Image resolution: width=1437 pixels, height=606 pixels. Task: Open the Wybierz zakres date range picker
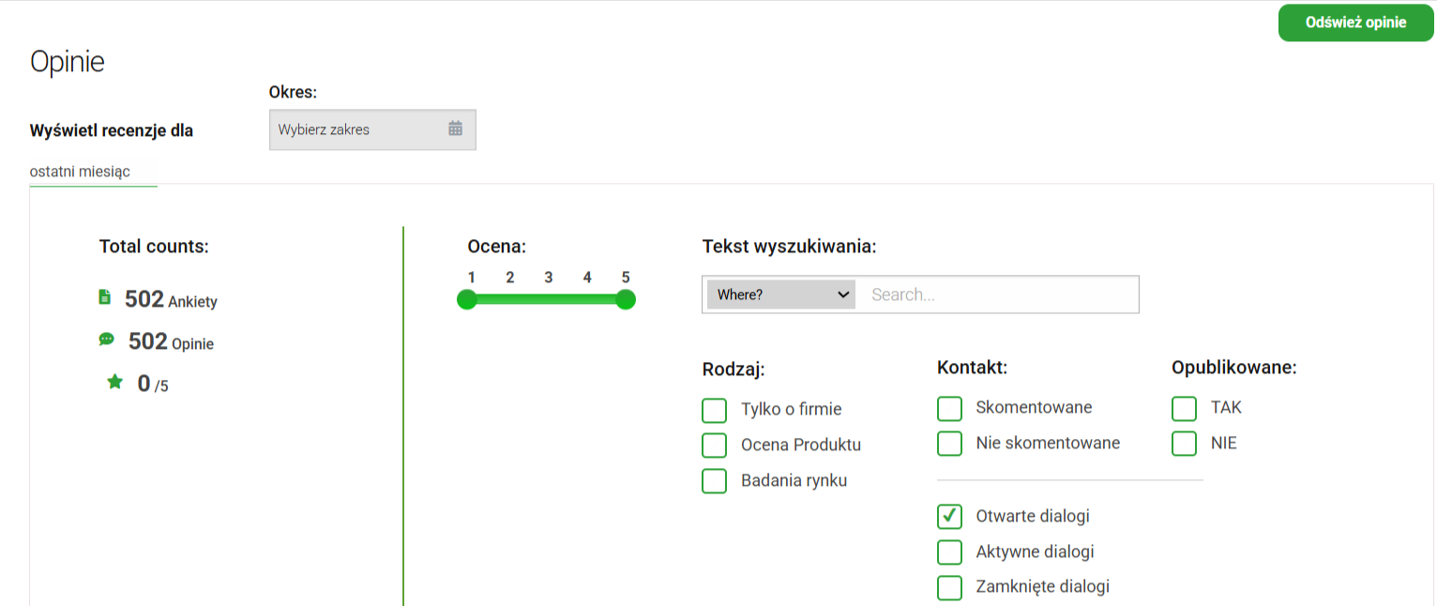[361, 129]
